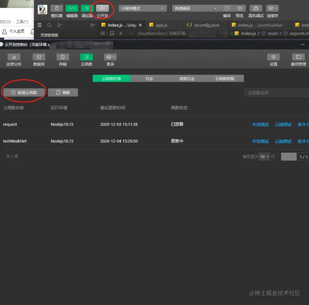Open 费用管理 billing management

(x=298, y=60)
